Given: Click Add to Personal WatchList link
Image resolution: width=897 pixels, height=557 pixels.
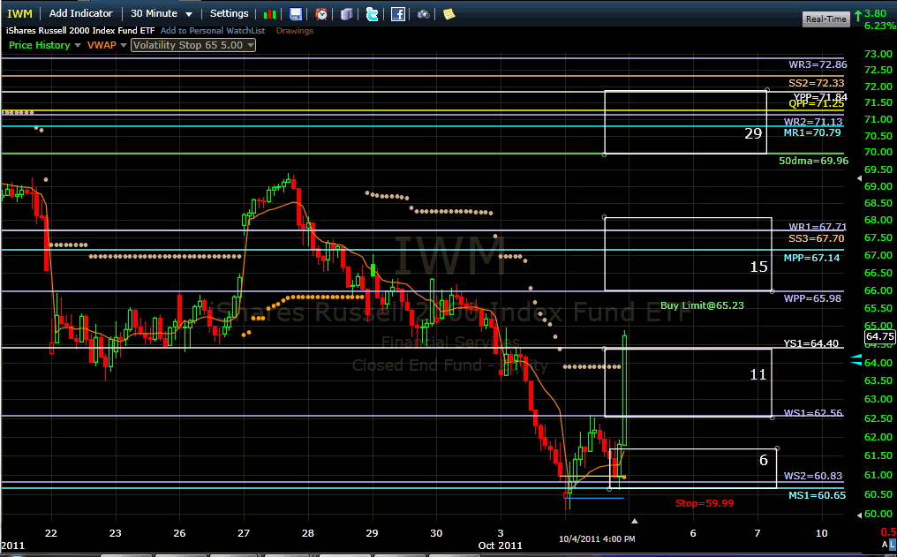Looking at the screenshot, I should 213,30.
